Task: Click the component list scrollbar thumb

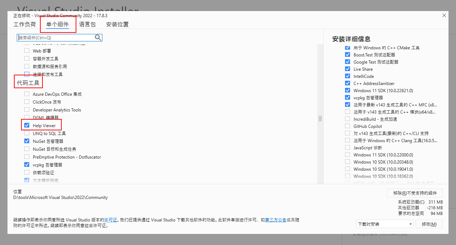Action: [320, 119]
